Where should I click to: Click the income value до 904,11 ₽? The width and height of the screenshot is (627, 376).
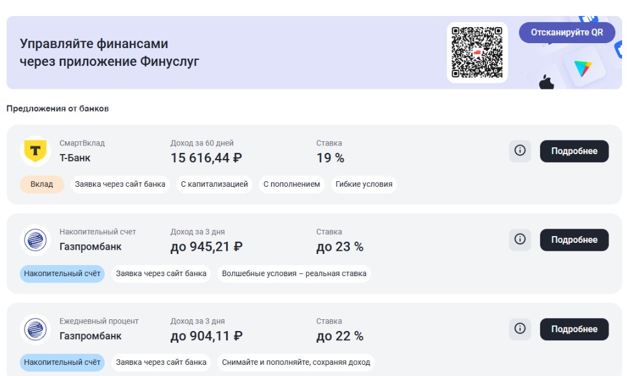point(206,336)
